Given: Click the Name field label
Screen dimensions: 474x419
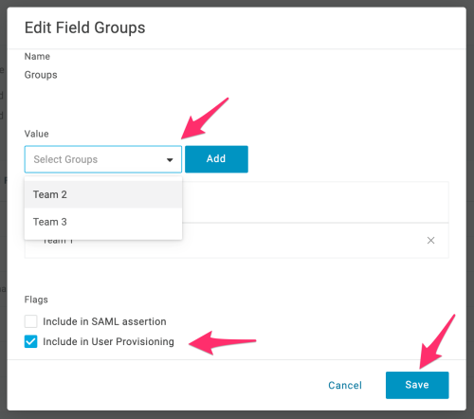Looking at the screenshot, I should pos(37,56).
